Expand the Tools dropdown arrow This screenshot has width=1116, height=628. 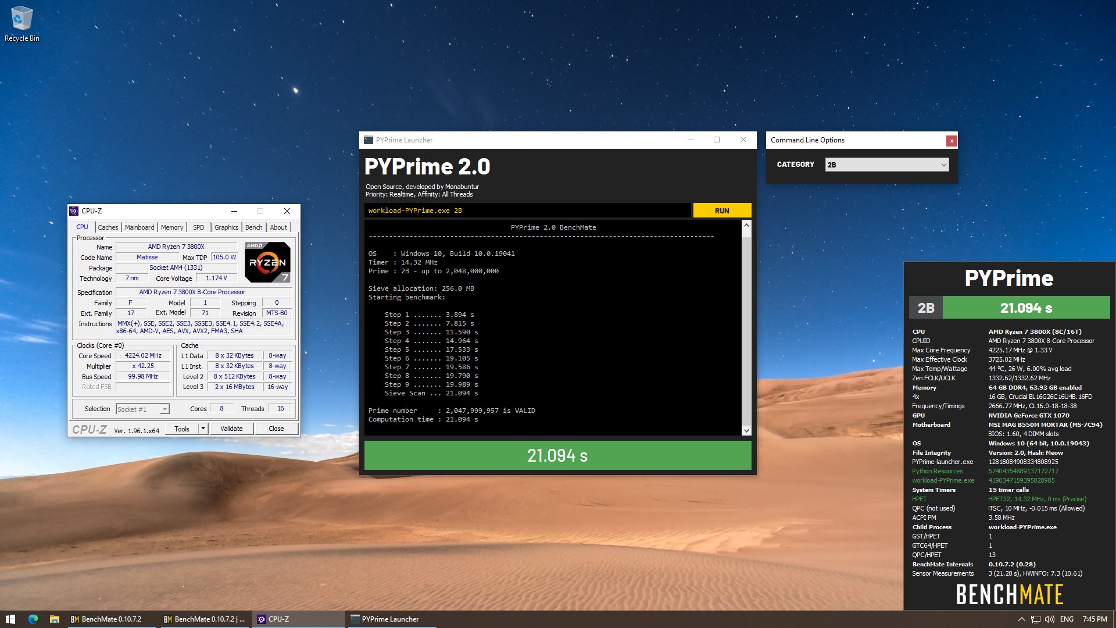coord(203,429)
